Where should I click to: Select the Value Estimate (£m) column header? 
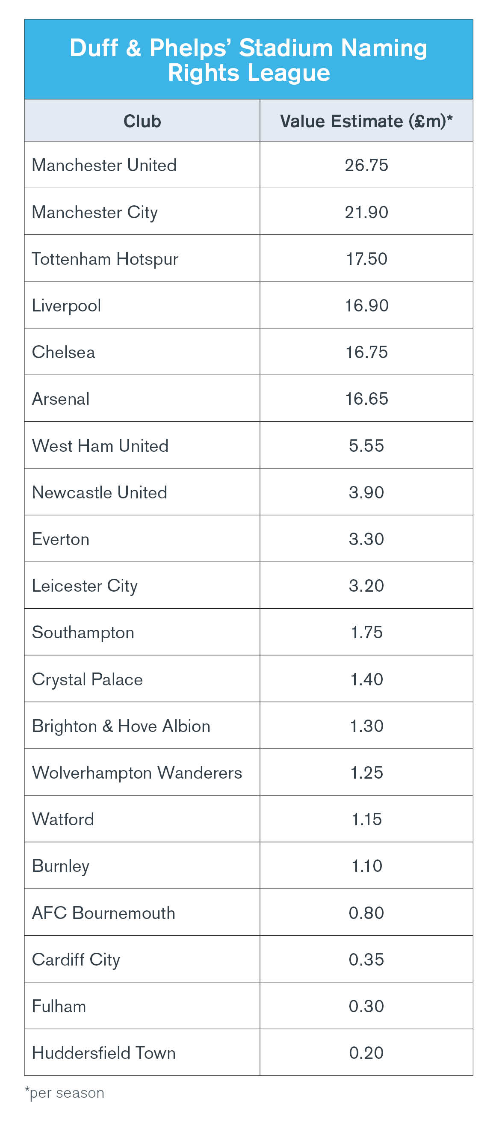pos(366,121)
